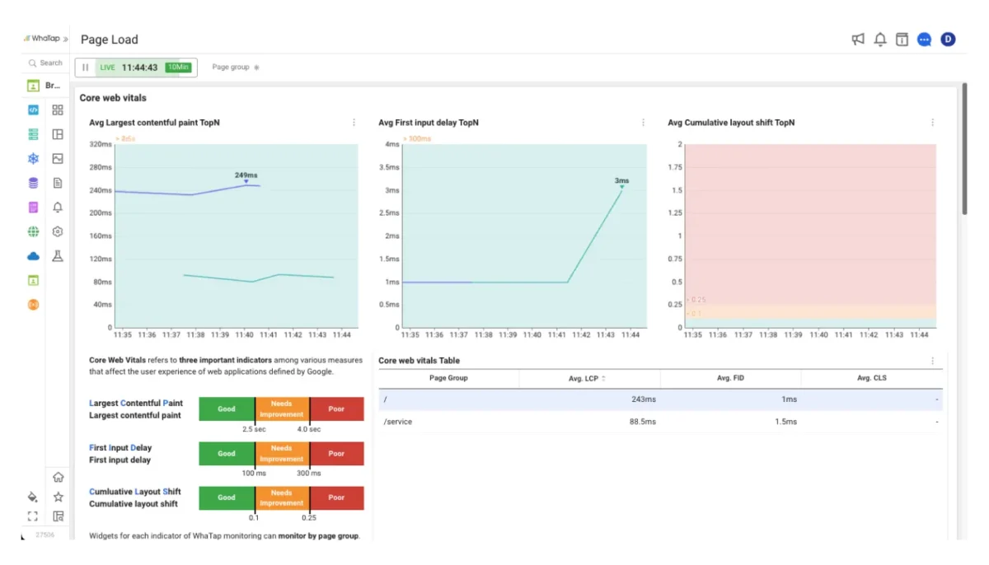The height and width of the screenshot is (565, 989).
Task: Pause the live data stream
Action: (86, 68)
